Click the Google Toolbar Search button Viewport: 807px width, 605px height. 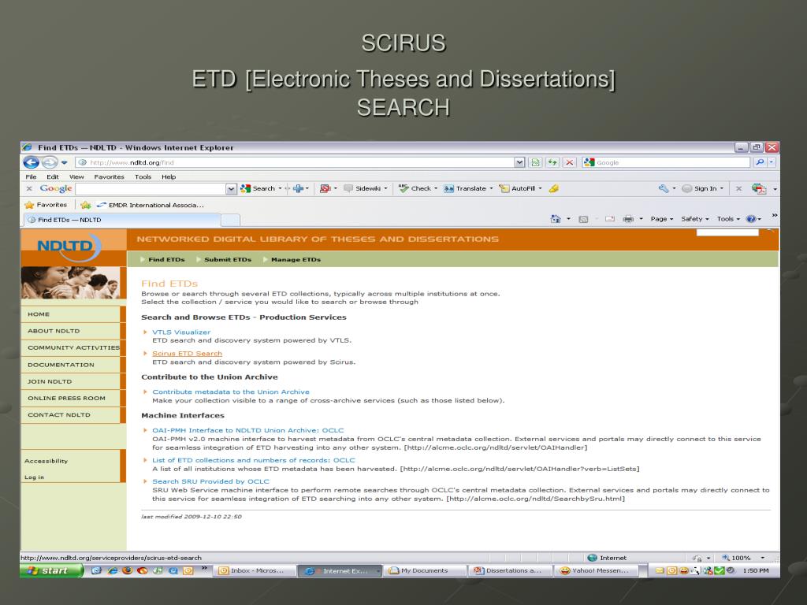(258, 189)
